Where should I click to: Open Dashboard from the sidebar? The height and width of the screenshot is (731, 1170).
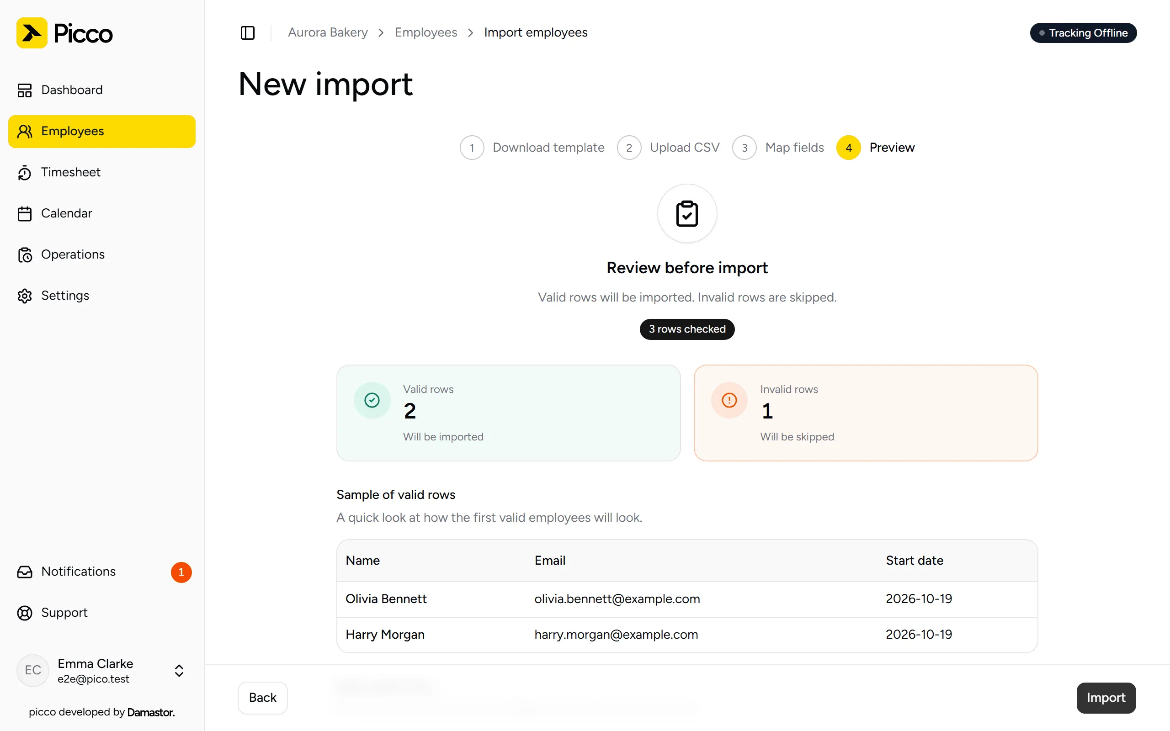pyautogui.click(x=102, y=90)
